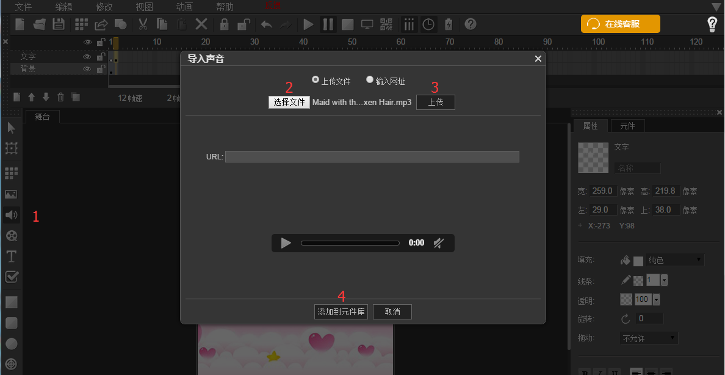Open the 纯色 fill type dropdown
Screen dimensions: 725x375
click(x=675, y=260)
